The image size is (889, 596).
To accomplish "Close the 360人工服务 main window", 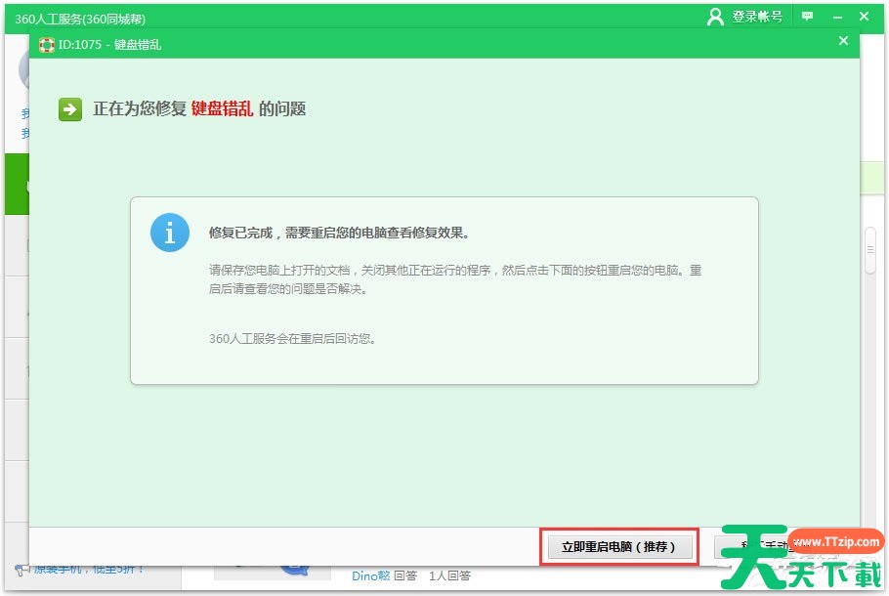I will [x=865, y=17].
